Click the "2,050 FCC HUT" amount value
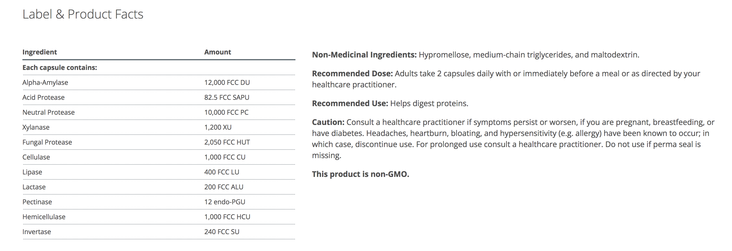The height and width of the screenshot is (251, 732). coord(227,142)
